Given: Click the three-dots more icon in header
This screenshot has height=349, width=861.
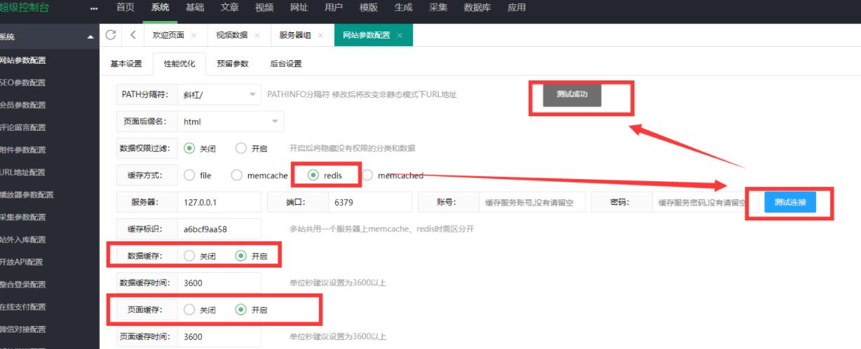Looking at the screenshot, I should click(x=94, y=8).
